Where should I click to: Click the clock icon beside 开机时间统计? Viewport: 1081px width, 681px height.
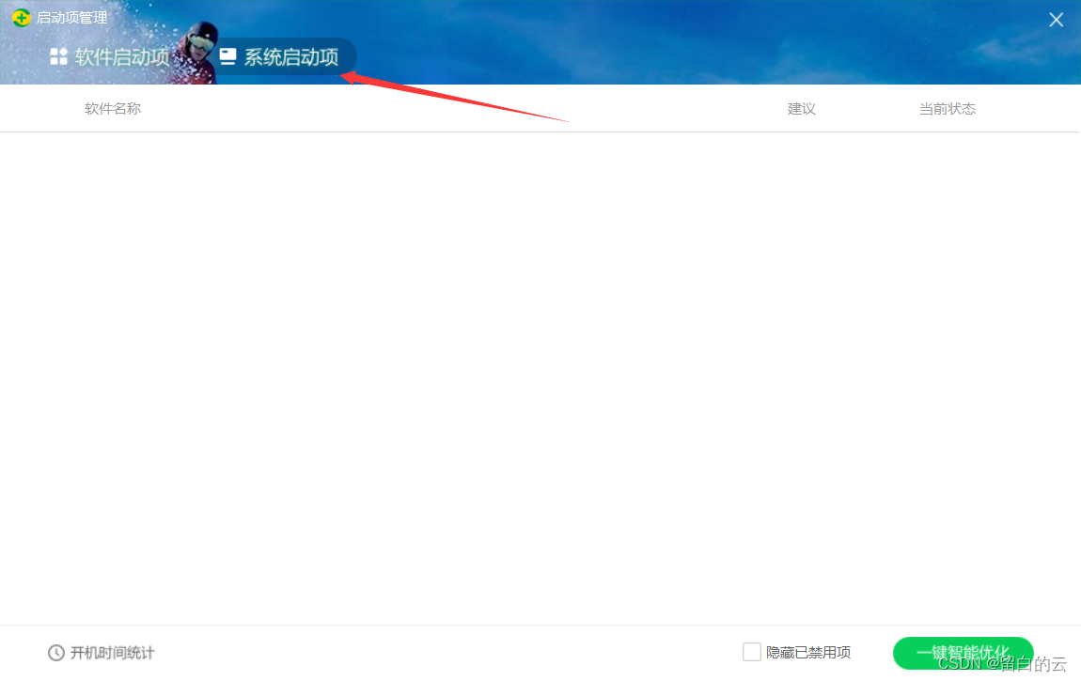pyautogui.click(x=55, y=652)
